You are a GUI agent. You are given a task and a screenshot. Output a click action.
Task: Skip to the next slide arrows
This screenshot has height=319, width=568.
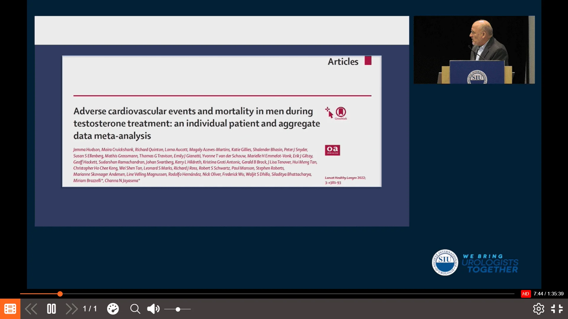click(72, 309)
